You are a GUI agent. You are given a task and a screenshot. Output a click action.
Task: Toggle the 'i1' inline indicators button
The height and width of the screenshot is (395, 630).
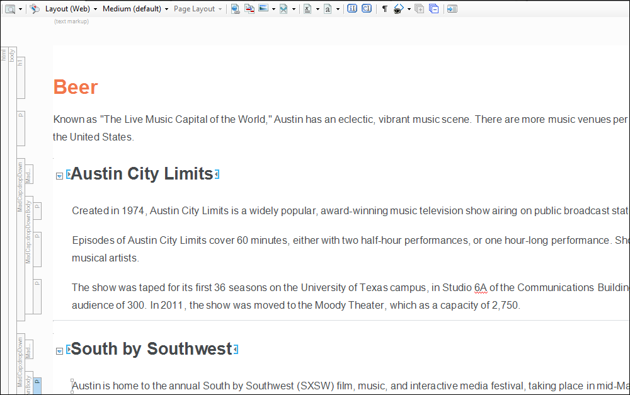pos(352,8)
